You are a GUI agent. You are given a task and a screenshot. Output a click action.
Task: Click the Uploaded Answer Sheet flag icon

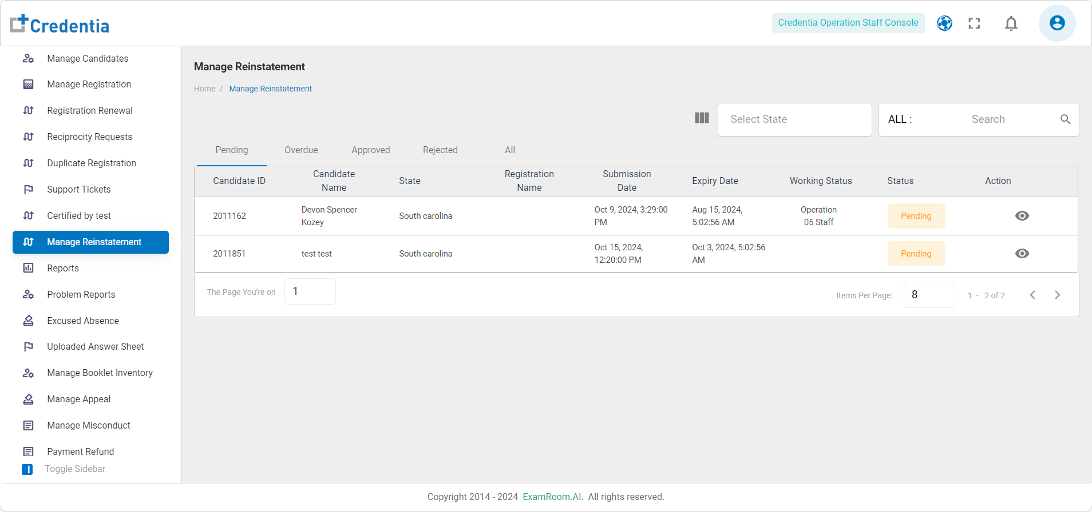tap(28, 347)
